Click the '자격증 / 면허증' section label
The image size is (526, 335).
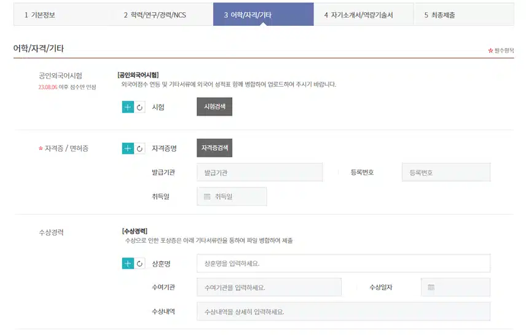[x=66, y=148]
